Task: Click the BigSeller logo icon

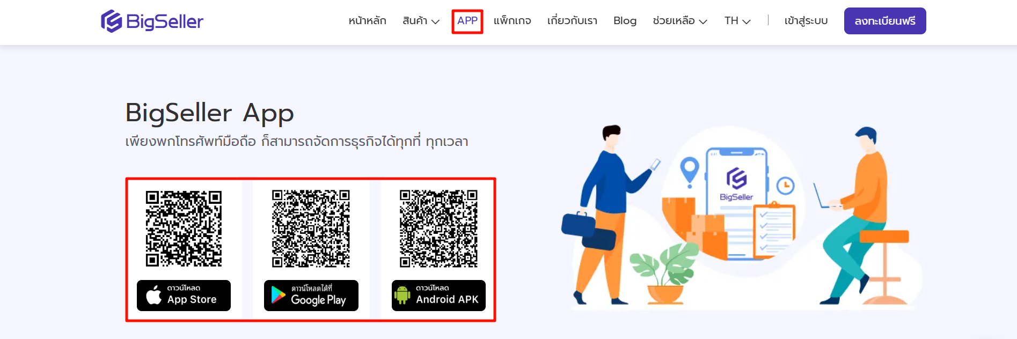Action: (x=112, y=21)
